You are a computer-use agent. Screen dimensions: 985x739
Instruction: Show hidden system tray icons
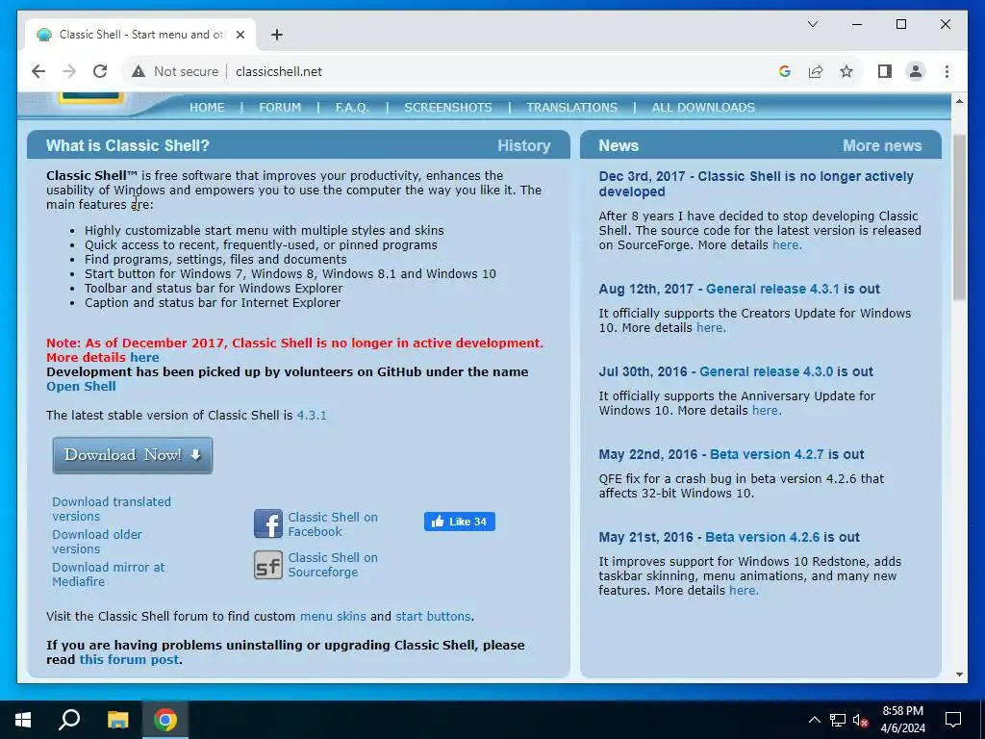814,720
